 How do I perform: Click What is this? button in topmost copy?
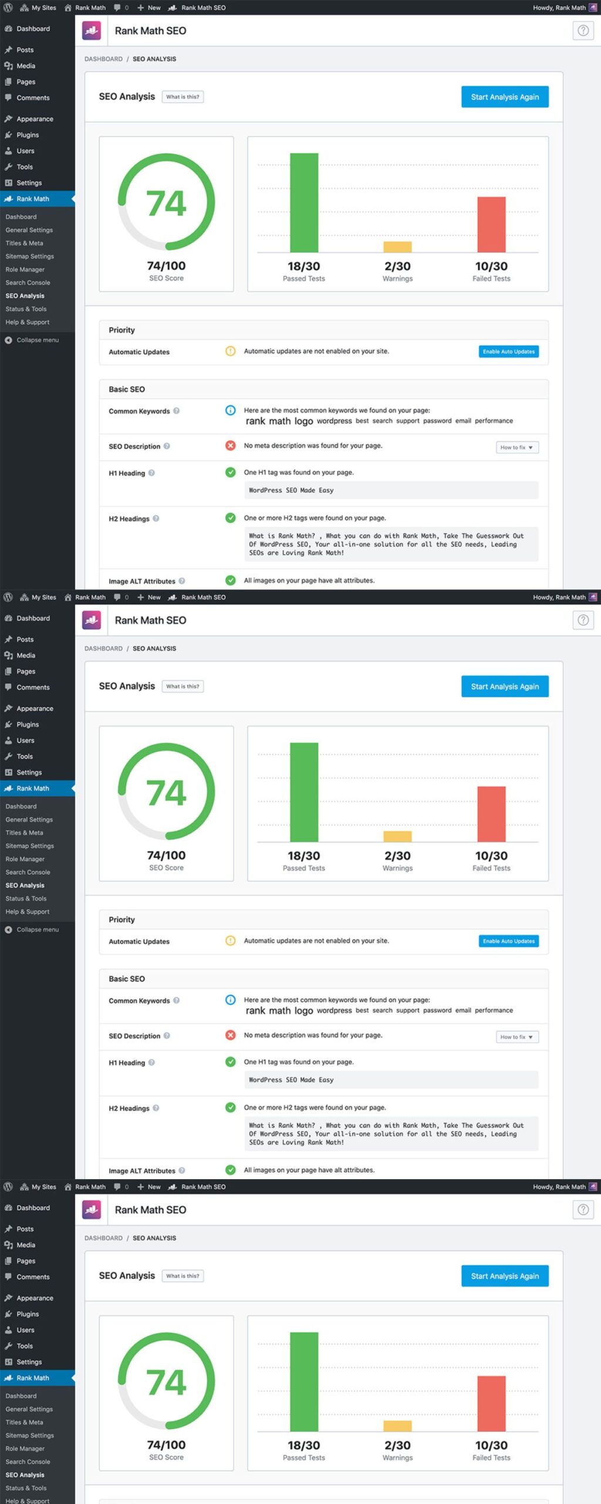click(183, 97)
